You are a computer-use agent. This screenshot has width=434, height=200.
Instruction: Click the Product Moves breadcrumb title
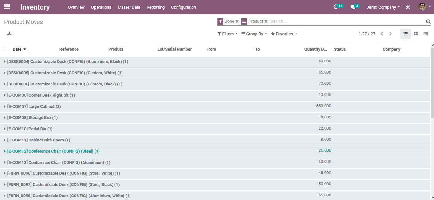coord(23,22)
